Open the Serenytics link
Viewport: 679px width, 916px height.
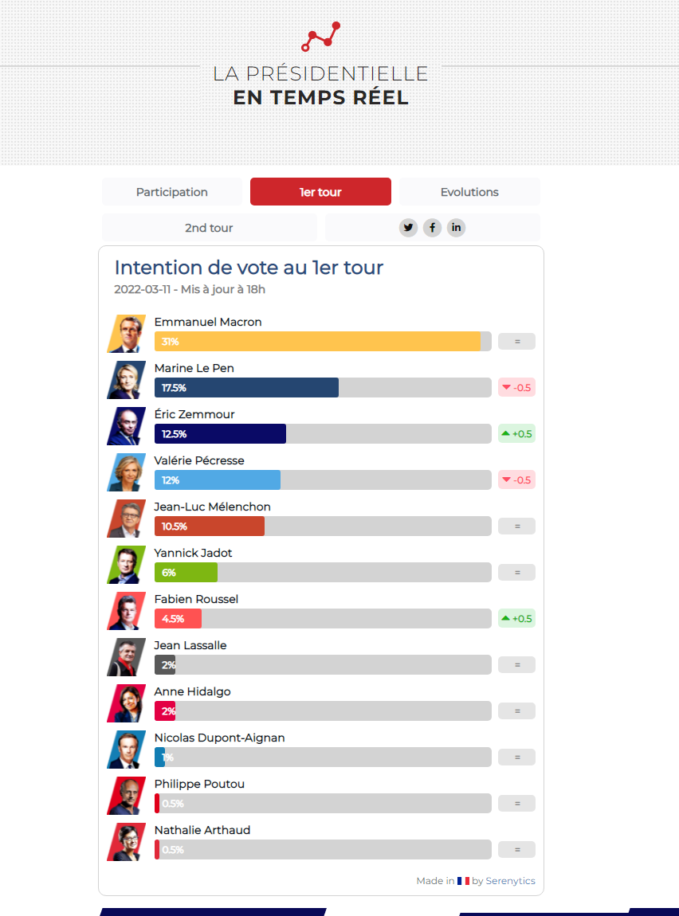(x=510, y=881)
